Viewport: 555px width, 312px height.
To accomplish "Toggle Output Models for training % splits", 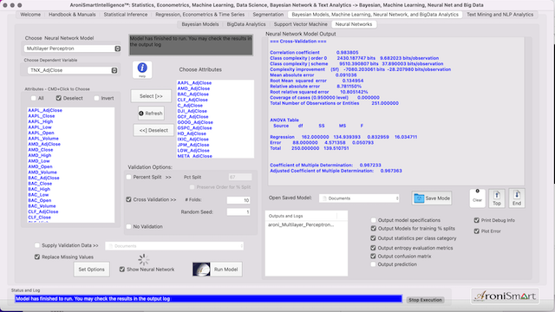I will pos(373,229).
